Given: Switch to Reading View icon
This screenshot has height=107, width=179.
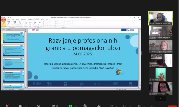Looking at the screenshot, I should coord(121,89).
